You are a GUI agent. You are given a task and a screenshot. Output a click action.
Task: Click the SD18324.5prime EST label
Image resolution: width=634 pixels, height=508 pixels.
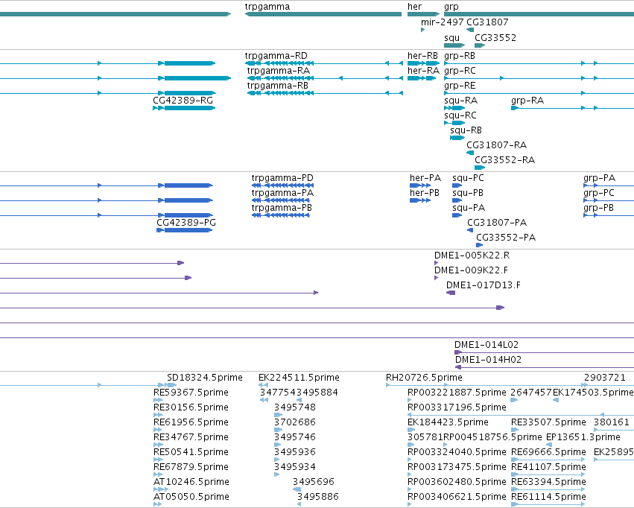205,378
